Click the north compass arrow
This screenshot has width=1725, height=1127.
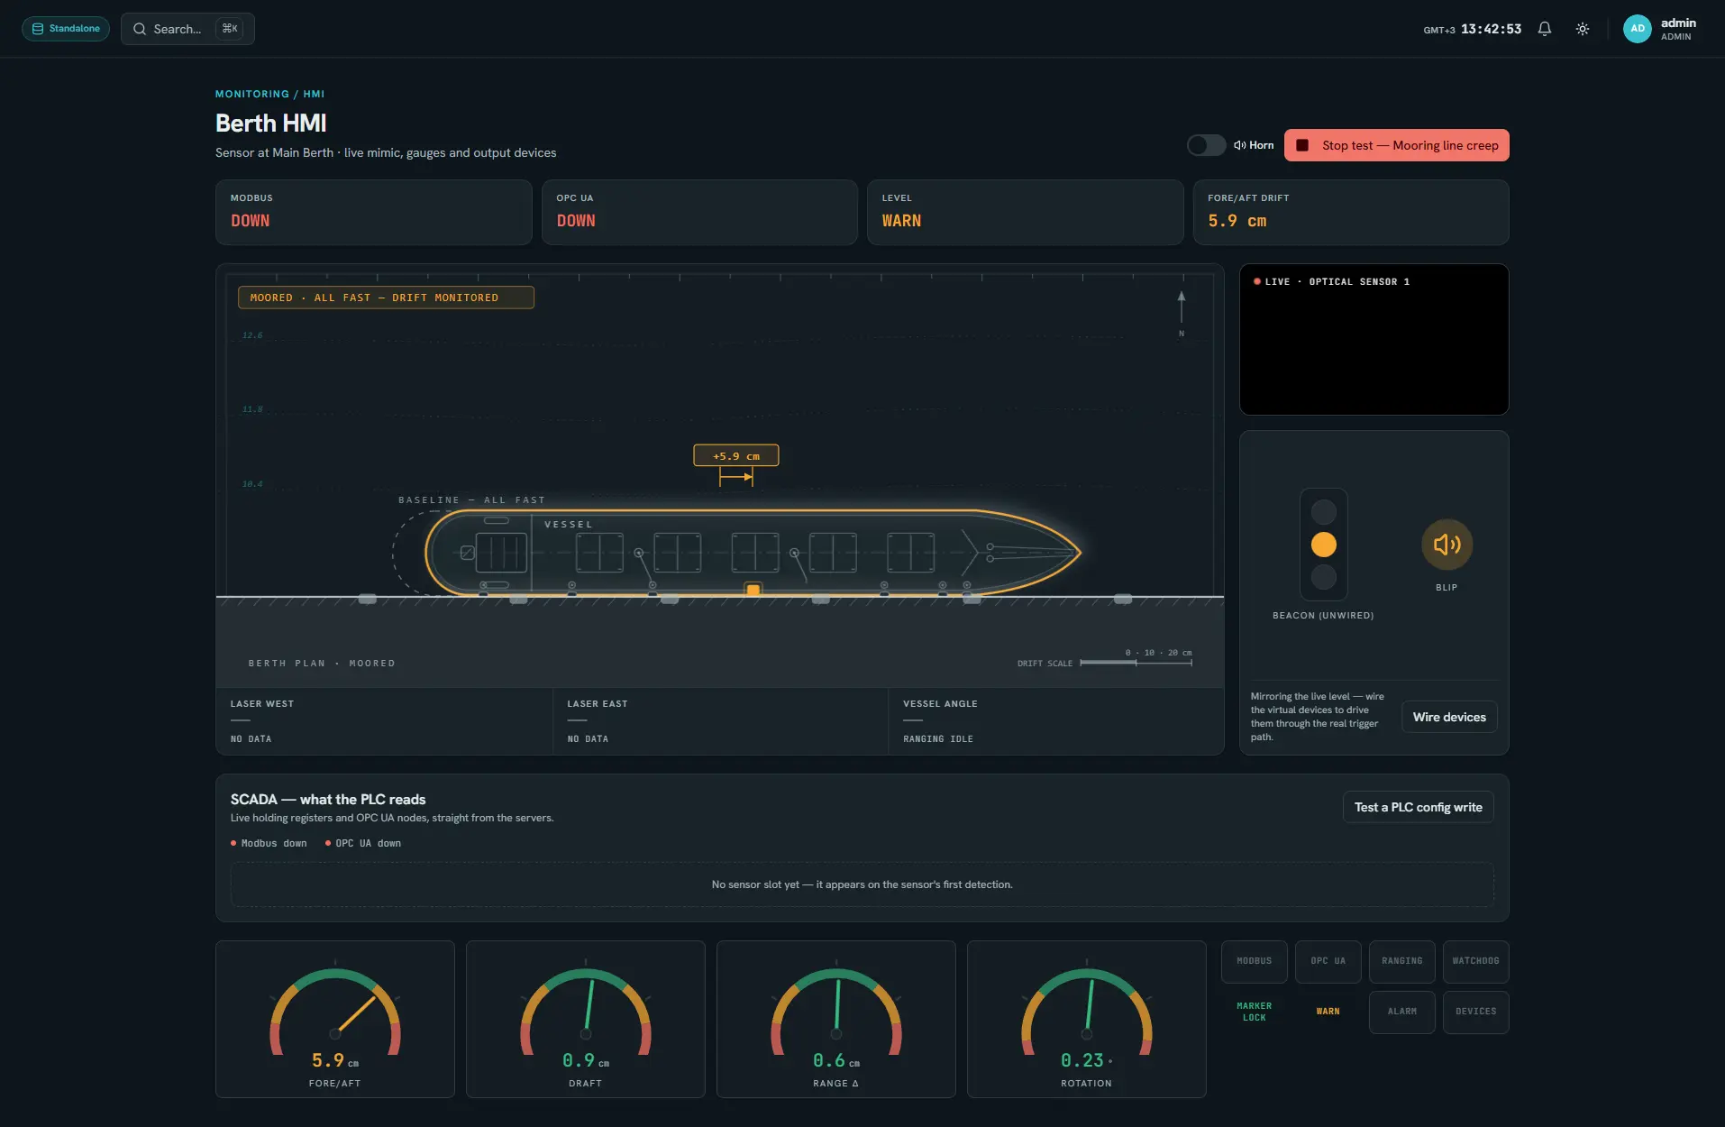coord(1182,307)
